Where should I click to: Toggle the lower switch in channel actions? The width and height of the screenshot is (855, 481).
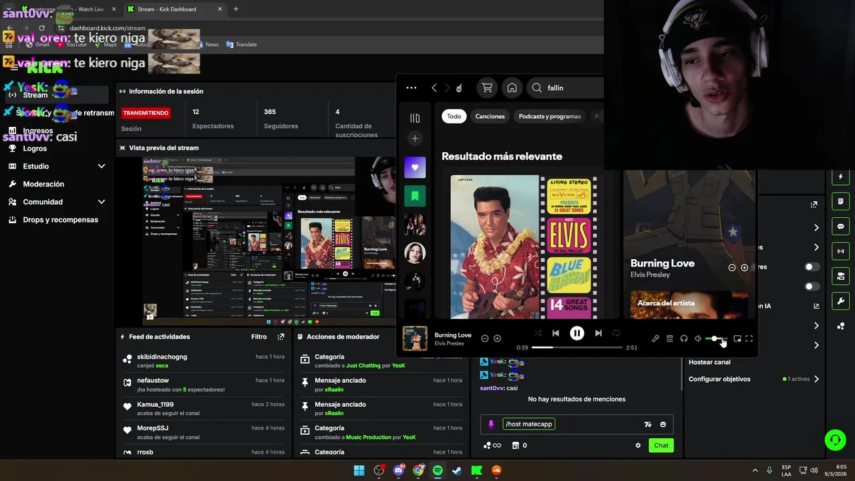(812, 287)
